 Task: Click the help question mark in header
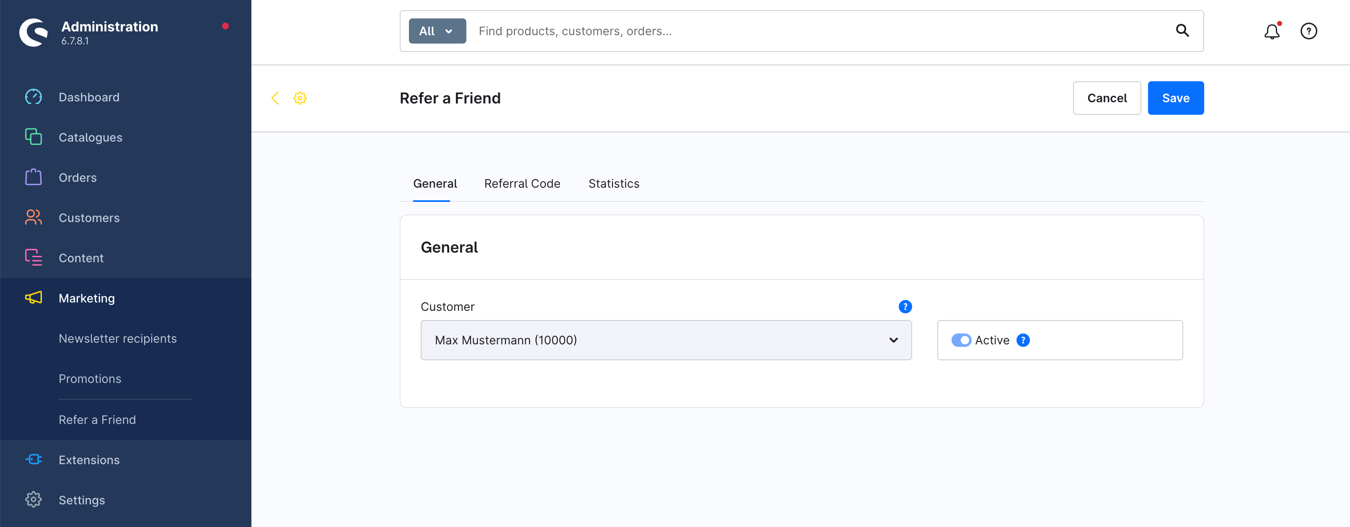tap(1309, 31)
